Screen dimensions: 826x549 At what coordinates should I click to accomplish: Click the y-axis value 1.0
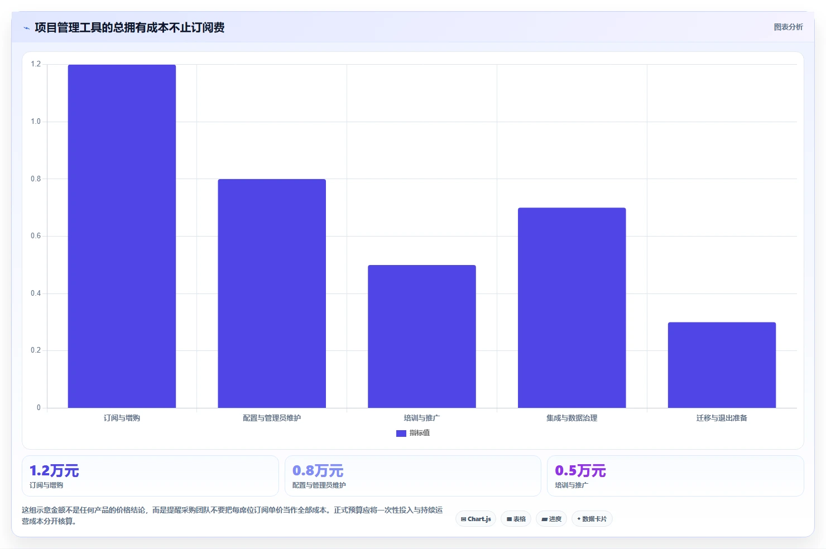pos(36,122)
